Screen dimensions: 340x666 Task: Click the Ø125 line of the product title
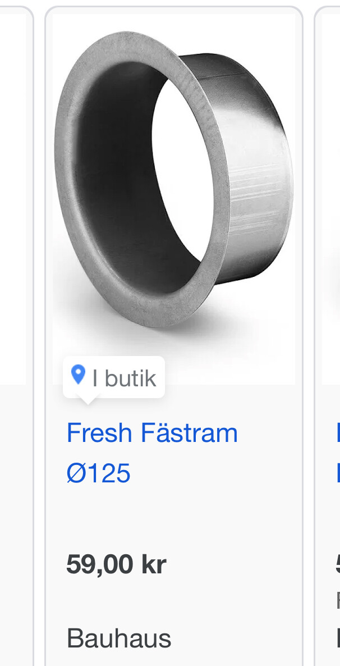pyautogui.click(x=99, y=473)
